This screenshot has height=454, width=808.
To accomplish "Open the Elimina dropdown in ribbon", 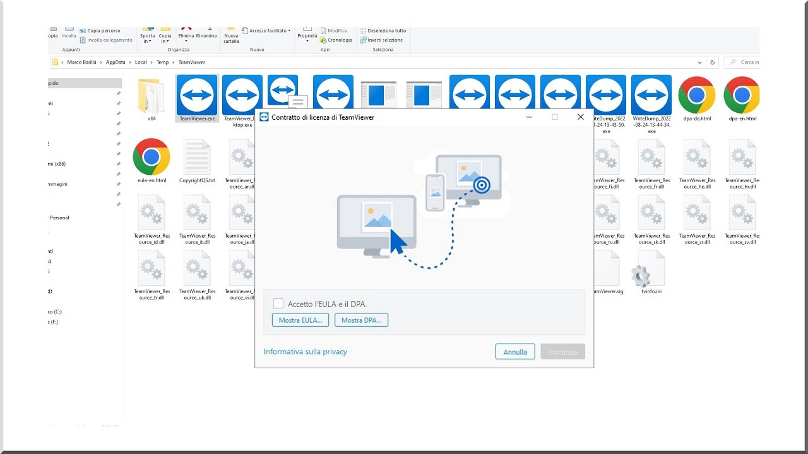I will point(186,36).
